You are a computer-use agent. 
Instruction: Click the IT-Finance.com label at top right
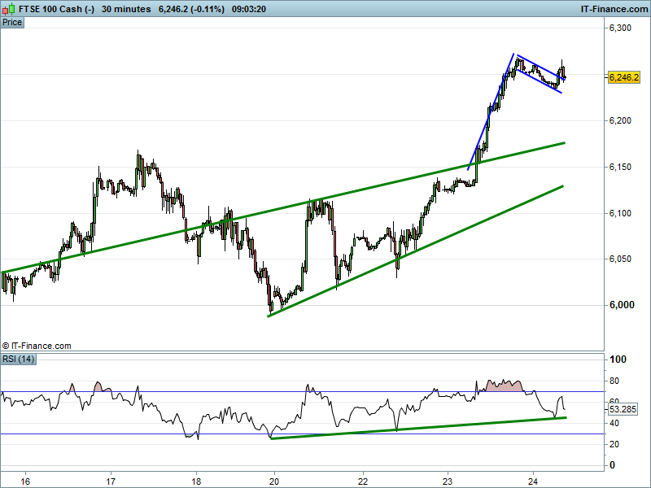pyautogui.click(x=614, y=9)
